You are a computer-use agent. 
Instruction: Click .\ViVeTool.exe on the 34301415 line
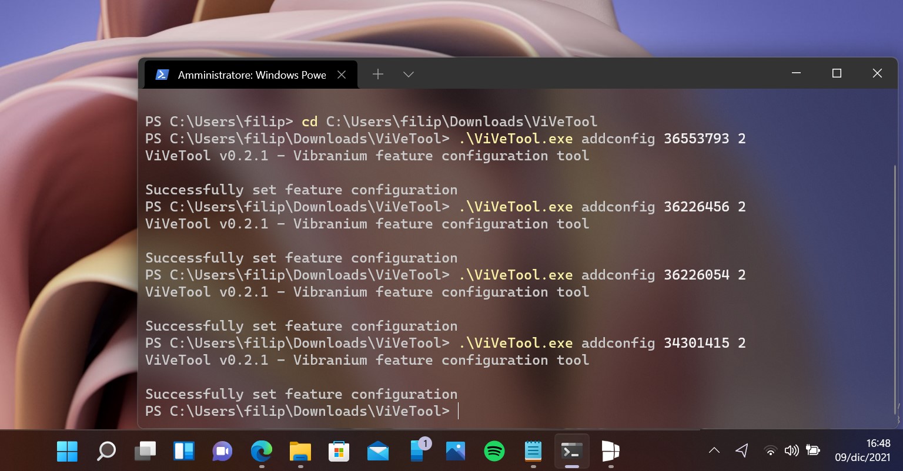(x=516, y=343)
